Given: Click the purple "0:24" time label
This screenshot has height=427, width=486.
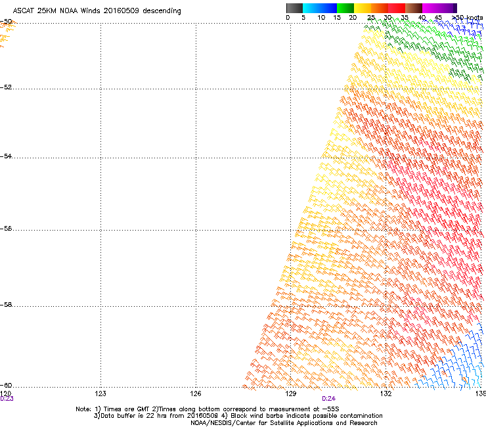Looking at the screenshot, I should pyautogui.click(x=328, y=399).
